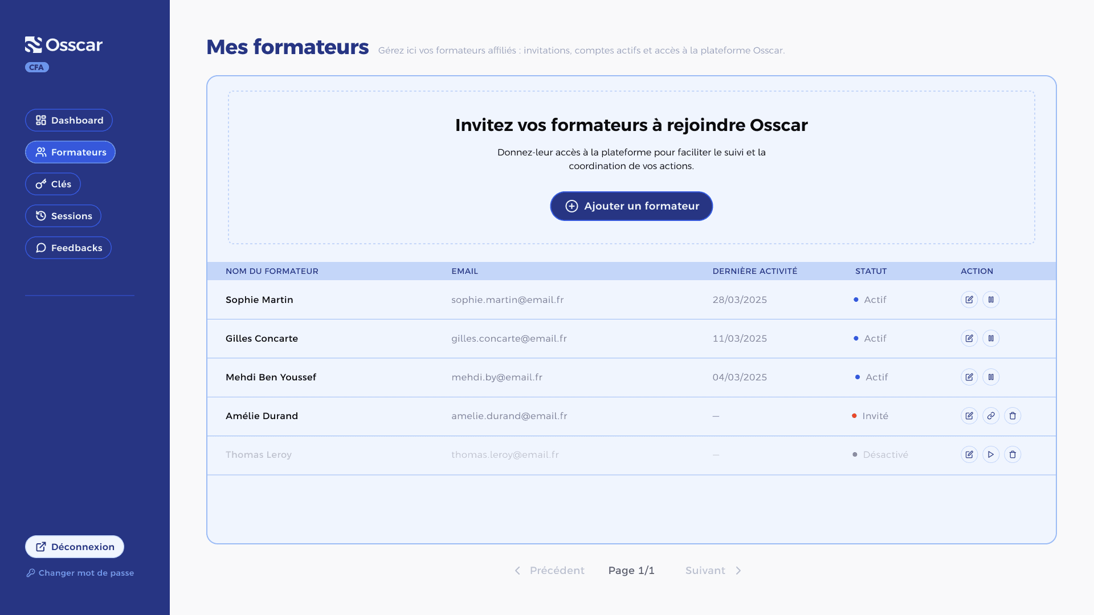
Task: Select the Formateurs menu item
Action: point(70,152)
